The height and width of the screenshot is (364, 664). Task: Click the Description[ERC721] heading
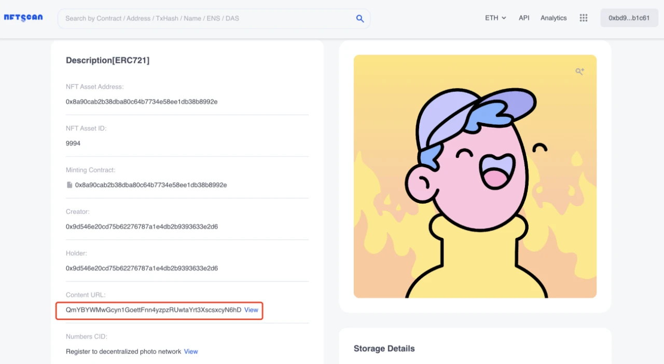click(x=107, y=60)
